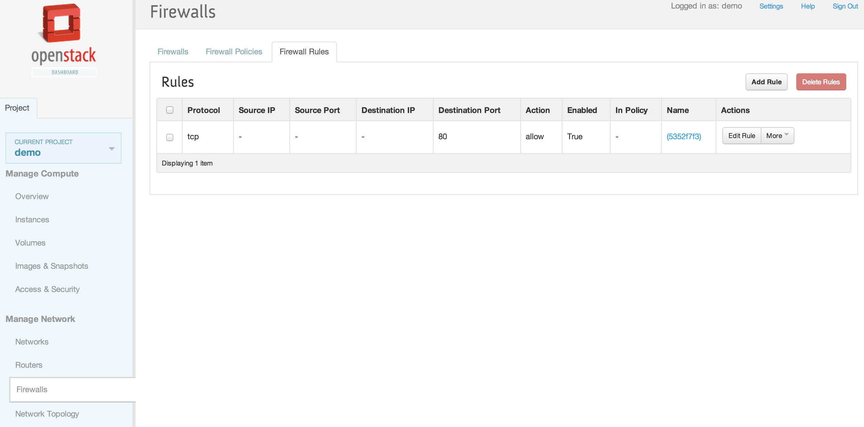
Task: Sign Out of the dashboard
Action: click(x=844, y=6)
